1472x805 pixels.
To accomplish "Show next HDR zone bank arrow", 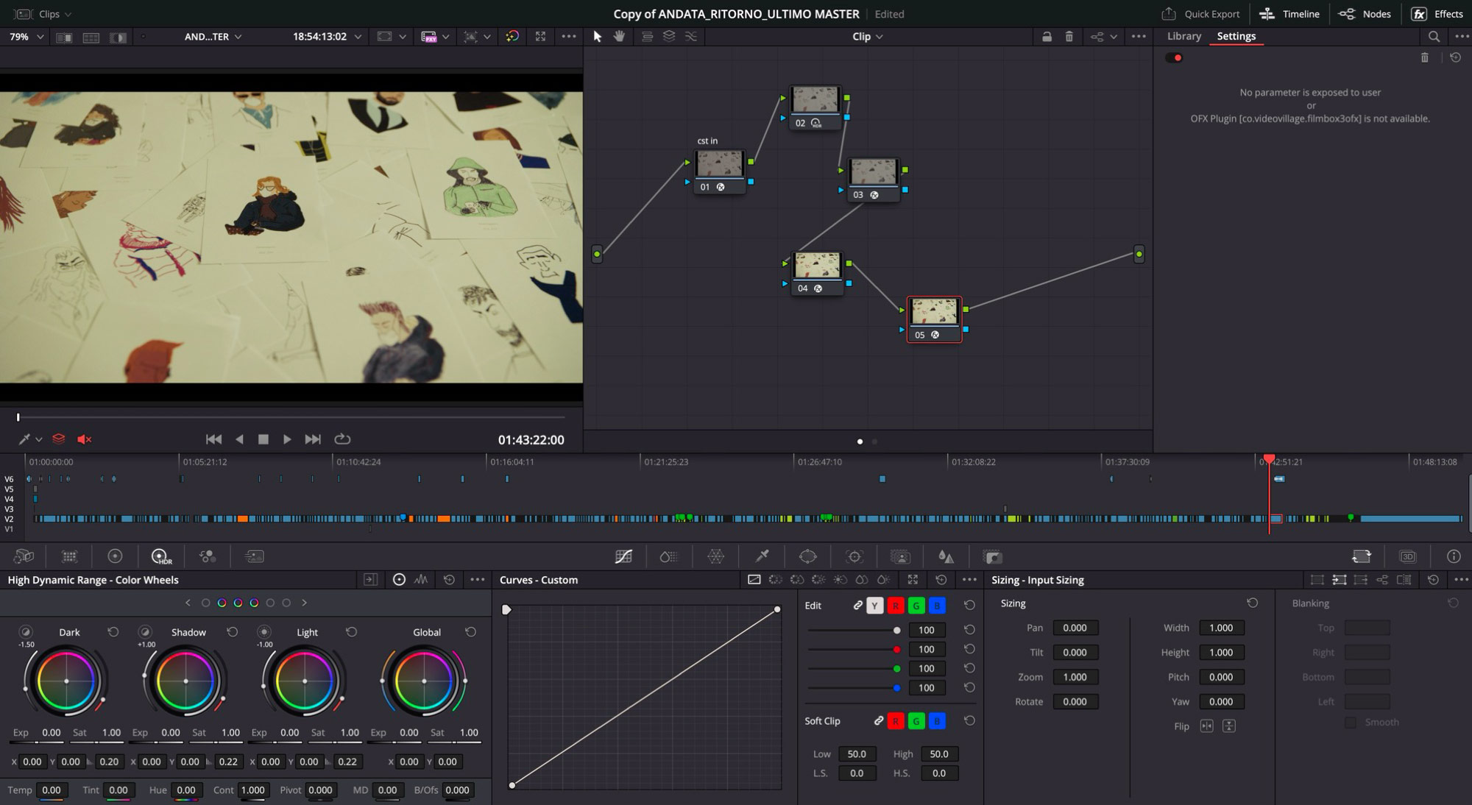I will point(304,603).
